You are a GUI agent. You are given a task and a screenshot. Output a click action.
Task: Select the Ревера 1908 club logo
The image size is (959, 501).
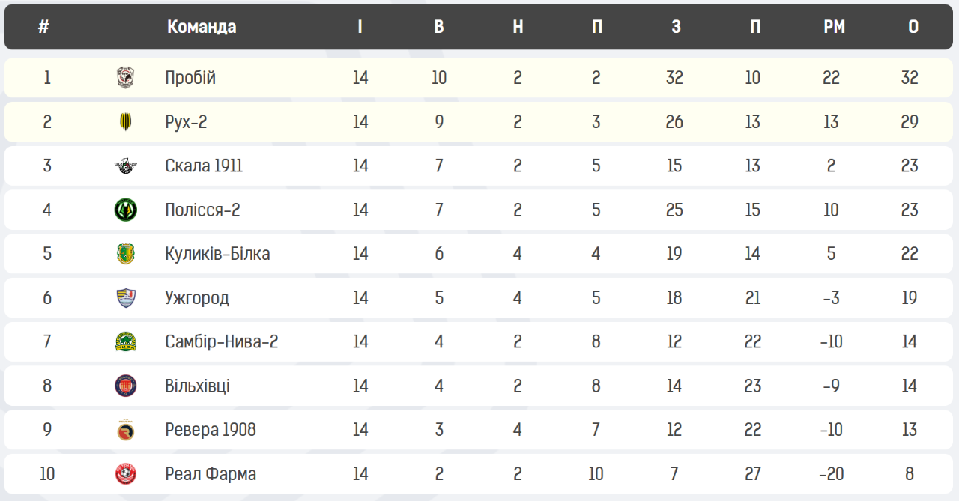coord(126,430)
